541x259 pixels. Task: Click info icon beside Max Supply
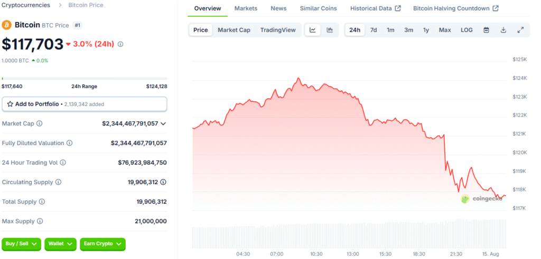tap(40, 221)
